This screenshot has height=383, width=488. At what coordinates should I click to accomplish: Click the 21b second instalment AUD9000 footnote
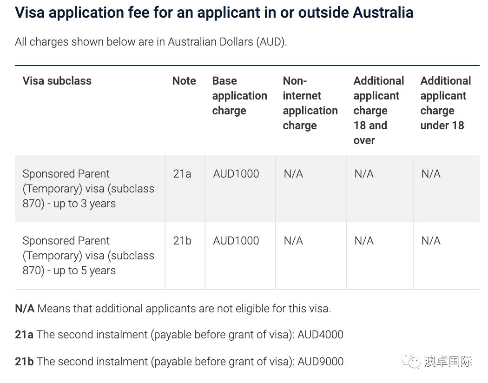tap(179, 362)
